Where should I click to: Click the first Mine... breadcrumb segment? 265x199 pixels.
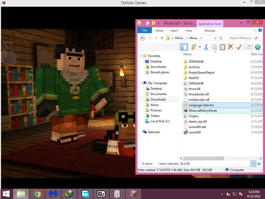tap(180, 38)
